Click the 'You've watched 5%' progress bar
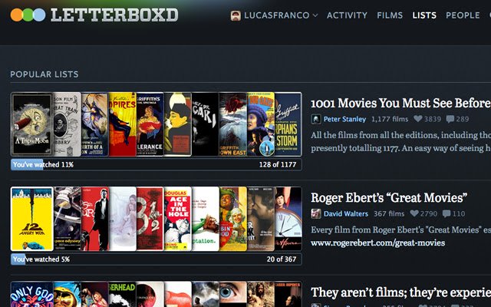Screen dimensions: 491x307 156,259
